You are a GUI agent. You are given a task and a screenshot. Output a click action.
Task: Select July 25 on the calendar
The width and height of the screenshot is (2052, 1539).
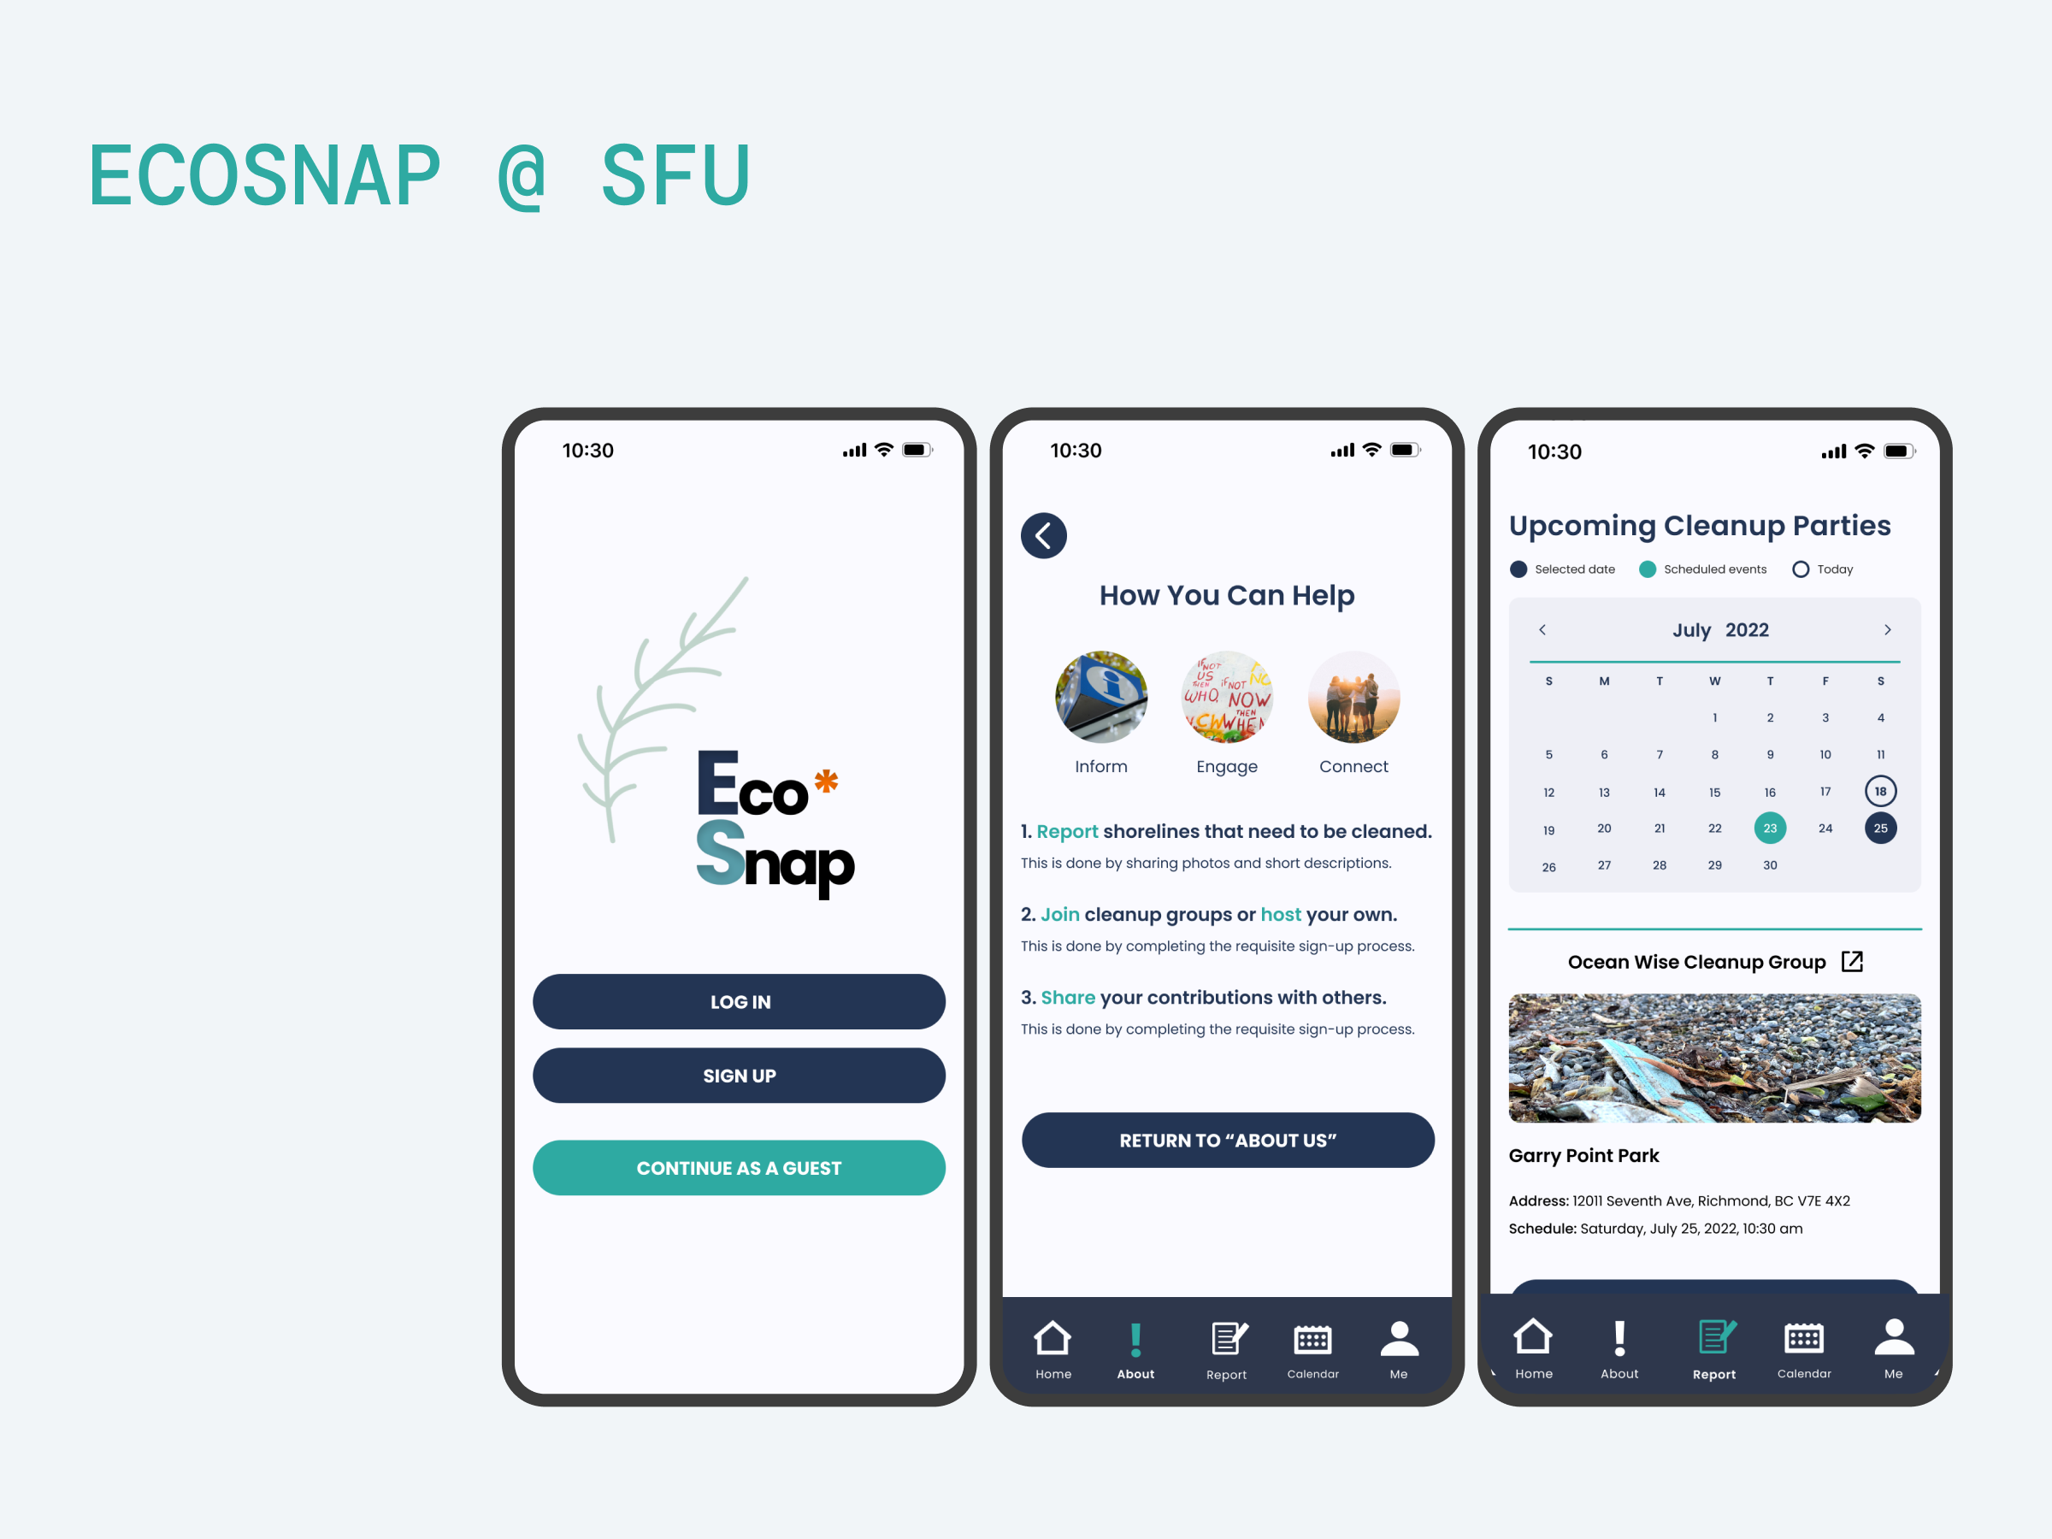pyautogui.click(x=1878, y=828)
